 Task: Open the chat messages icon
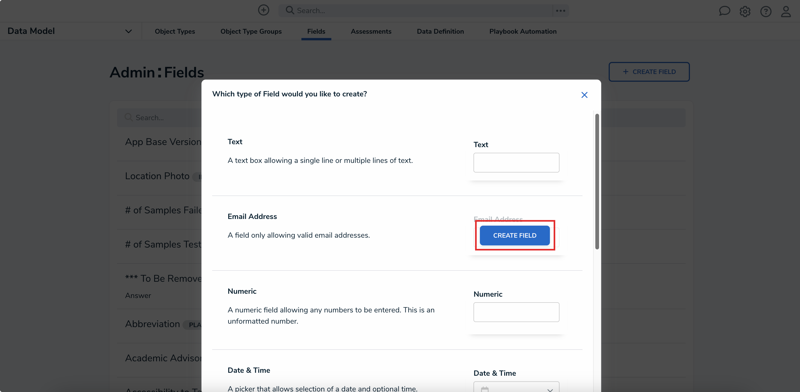point(725,11)
